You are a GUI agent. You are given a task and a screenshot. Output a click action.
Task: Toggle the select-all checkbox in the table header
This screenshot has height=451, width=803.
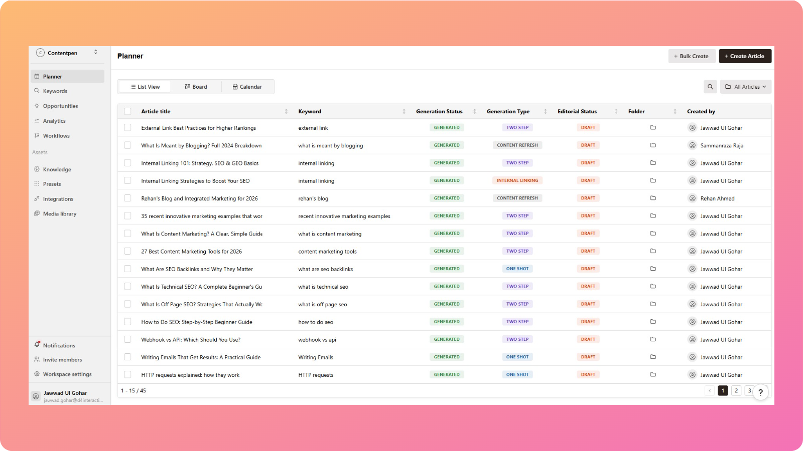pyautogui.click(x=127, y=111)
